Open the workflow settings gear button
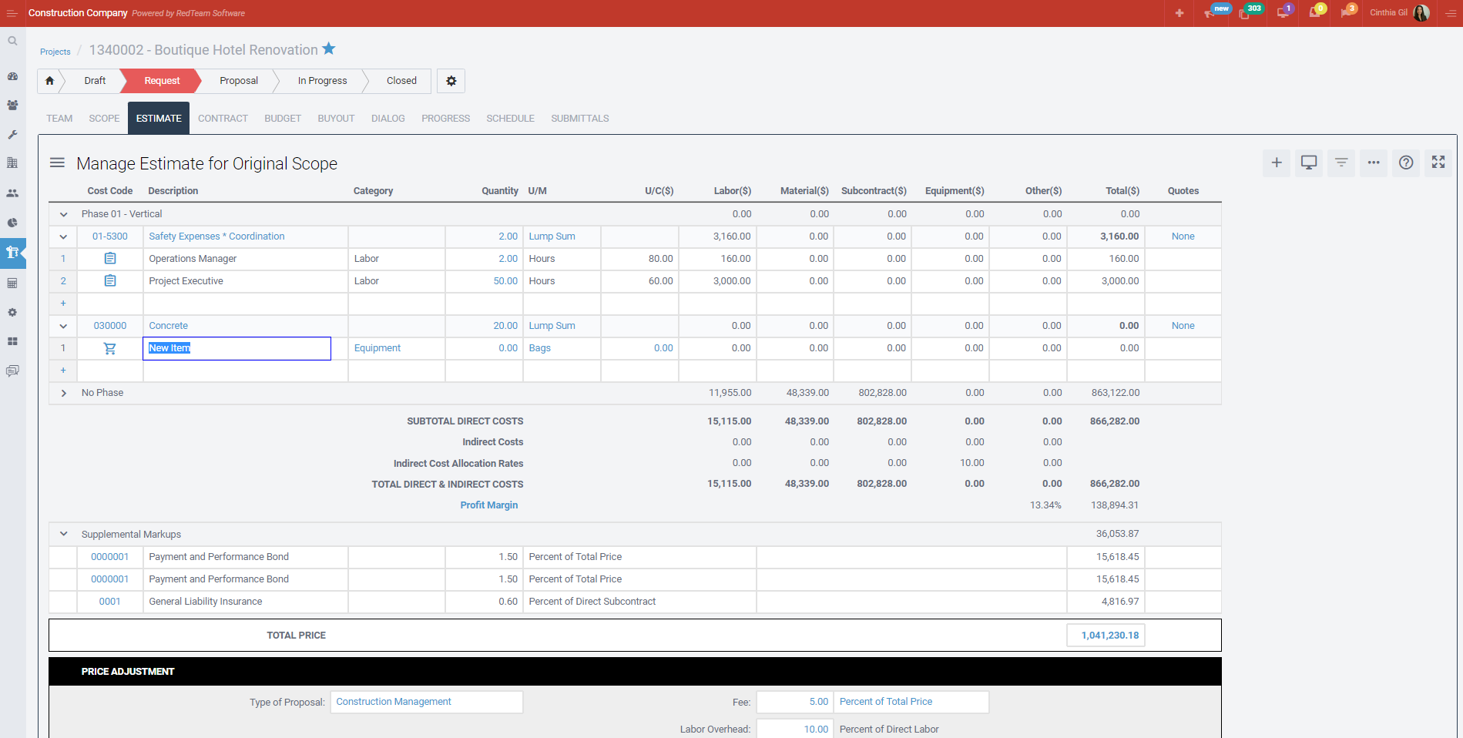This screenshot has height=738, width=1463. pyautogui.click(x=451, y=81)
